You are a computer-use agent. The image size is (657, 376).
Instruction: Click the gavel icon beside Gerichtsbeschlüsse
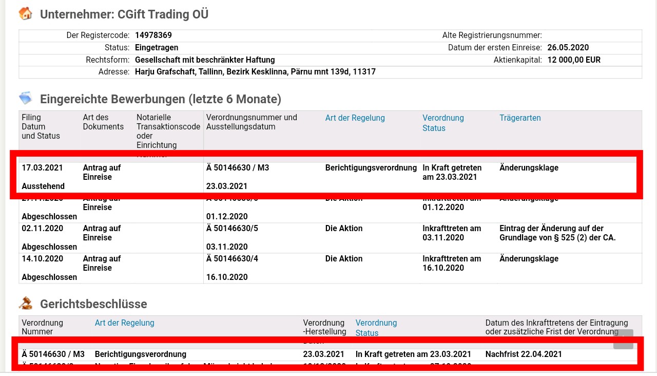coord(25,303)
